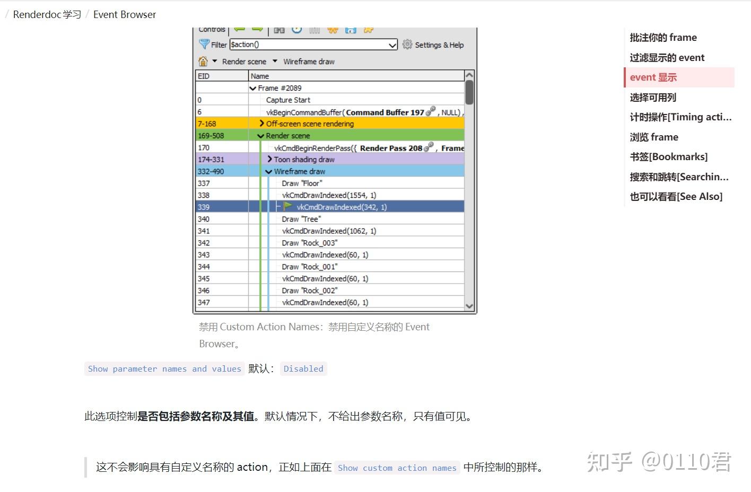The height and width of the screenshot is (492, 751).
Task: Click the vertical bars icon in toolbar
Action: pyautogui.click(x=313, y=30)
